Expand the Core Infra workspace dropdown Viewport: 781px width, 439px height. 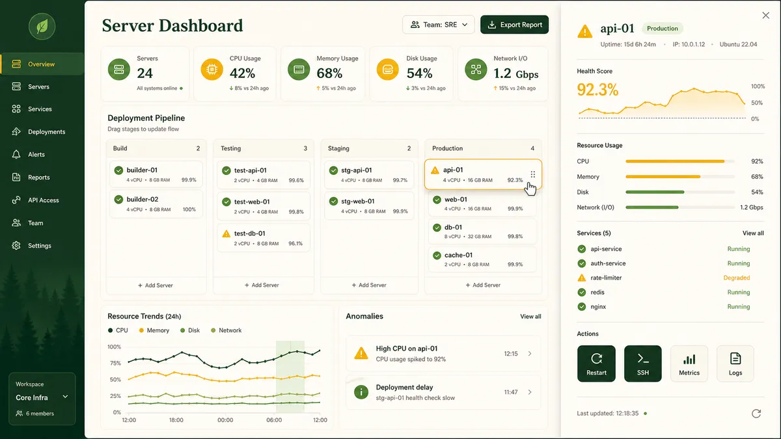[42, 397]
